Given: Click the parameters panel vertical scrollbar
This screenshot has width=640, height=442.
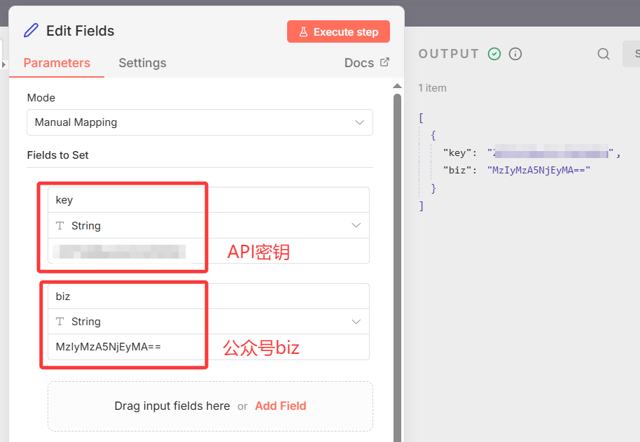Looking at the screenshot, I should (x=397, y=266).
